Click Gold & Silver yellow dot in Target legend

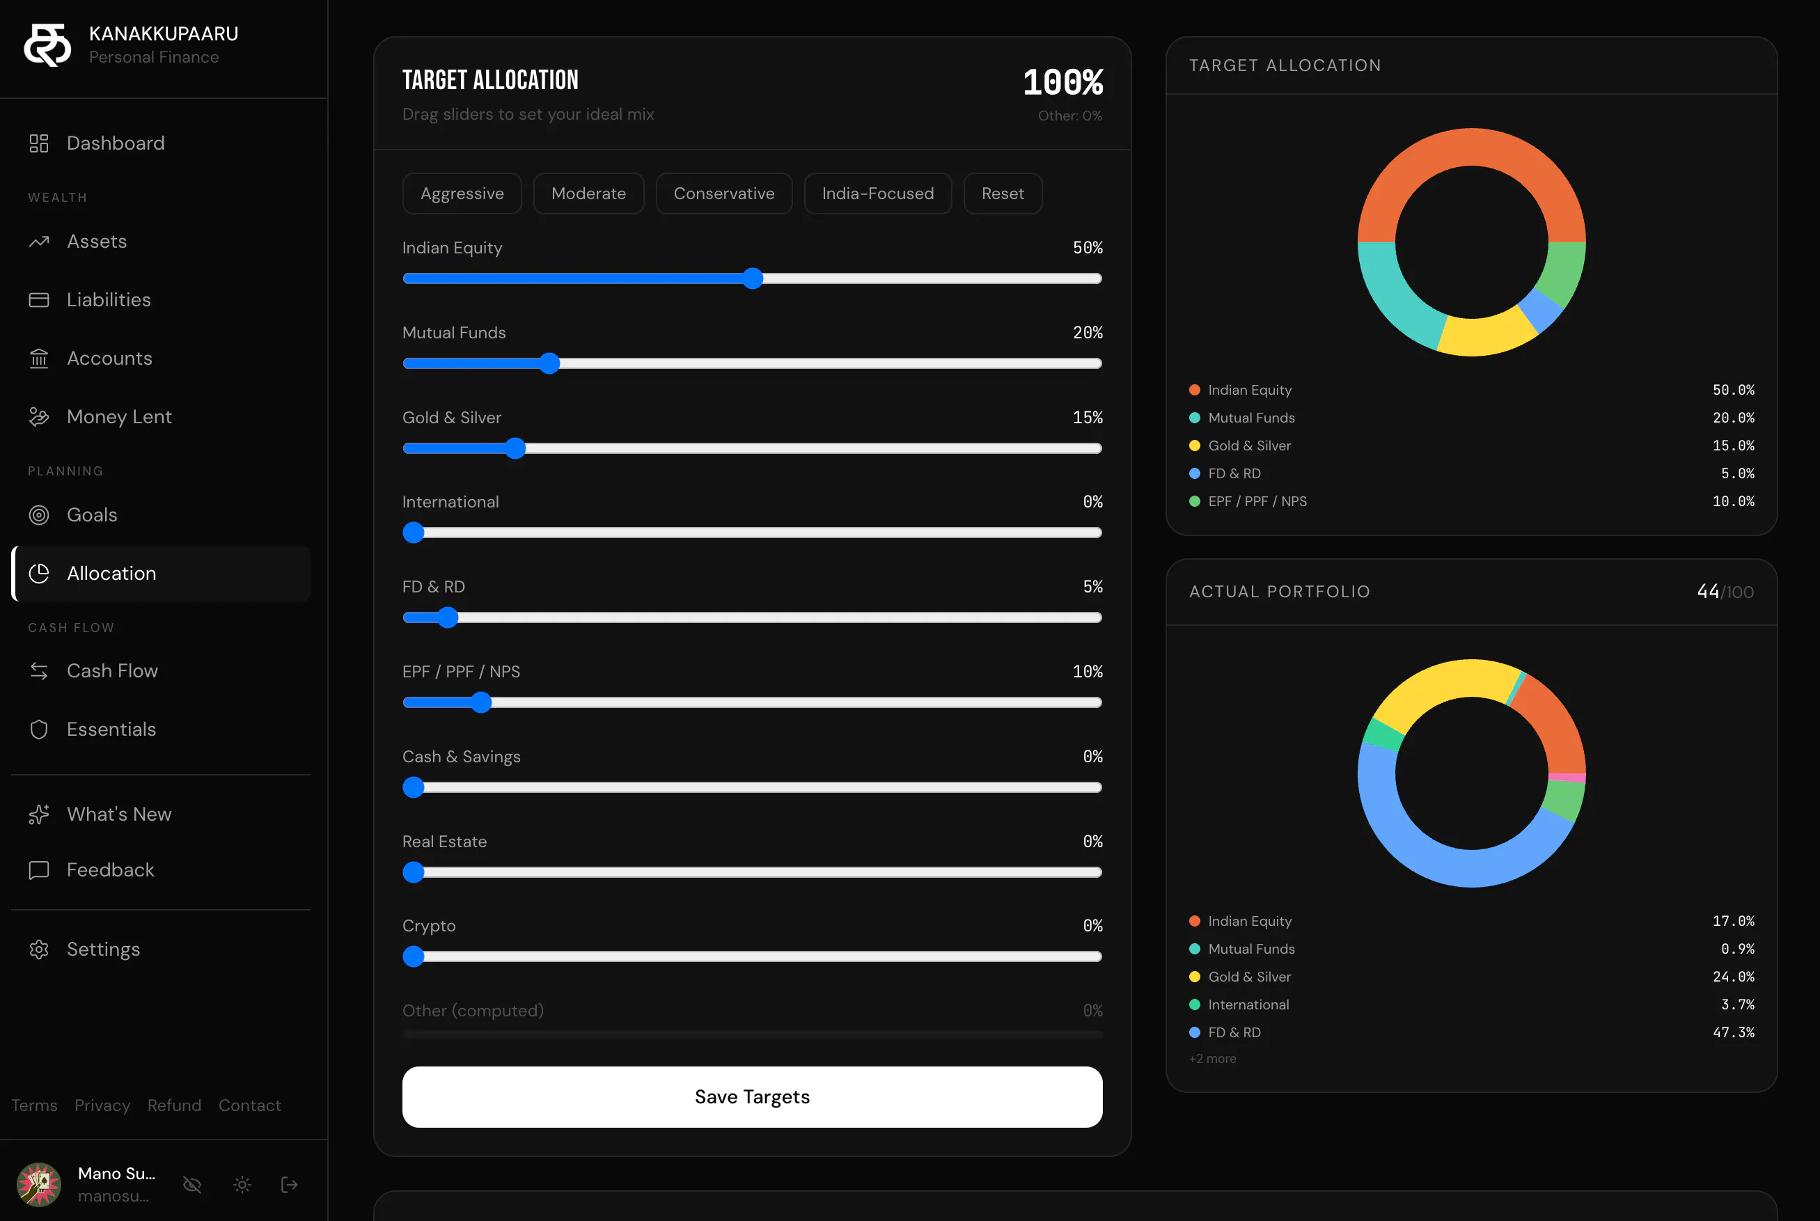click(x=1195, y=446)
